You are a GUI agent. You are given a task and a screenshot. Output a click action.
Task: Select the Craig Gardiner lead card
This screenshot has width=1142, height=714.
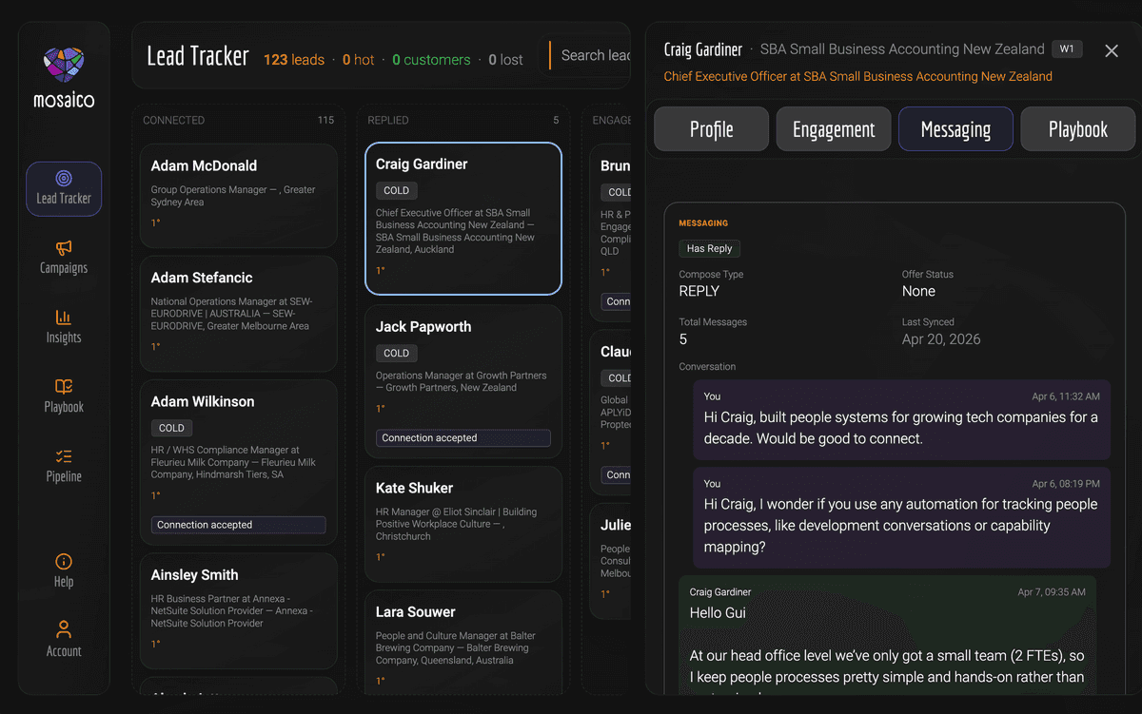(463, 219)
